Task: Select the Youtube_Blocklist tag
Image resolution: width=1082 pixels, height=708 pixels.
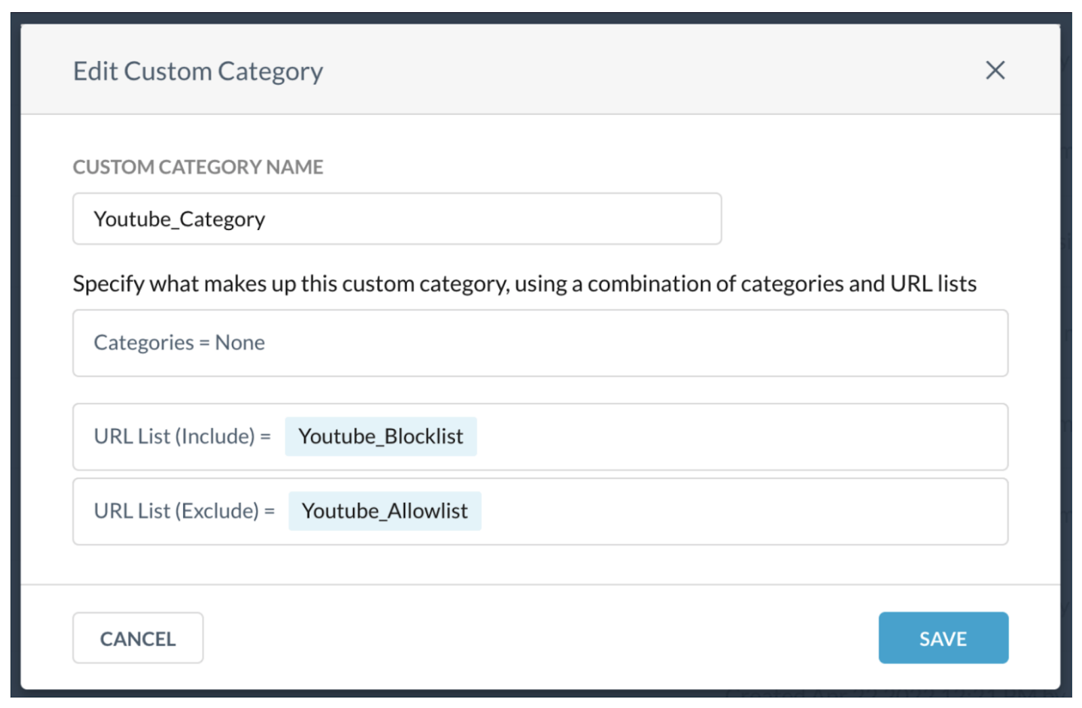Action: [381, 437]
